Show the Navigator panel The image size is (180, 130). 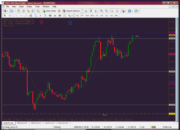(28, 11)
